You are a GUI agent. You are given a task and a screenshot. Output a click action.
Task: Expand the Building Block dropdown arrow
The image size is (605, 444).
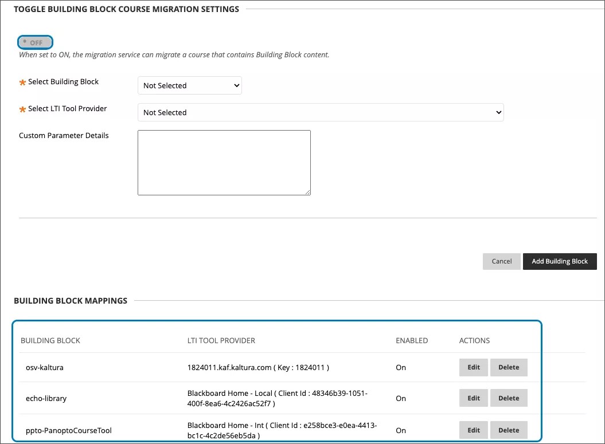point(235,85)
